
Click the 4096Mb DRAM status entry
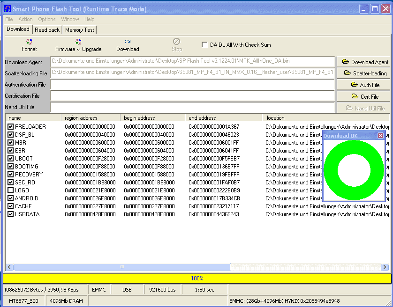click(67, 301)
